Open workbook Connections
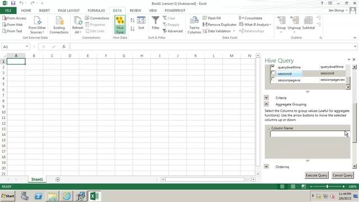Viewport: 359px width, 202px height. pyautogui.click(x=97, y=18)
